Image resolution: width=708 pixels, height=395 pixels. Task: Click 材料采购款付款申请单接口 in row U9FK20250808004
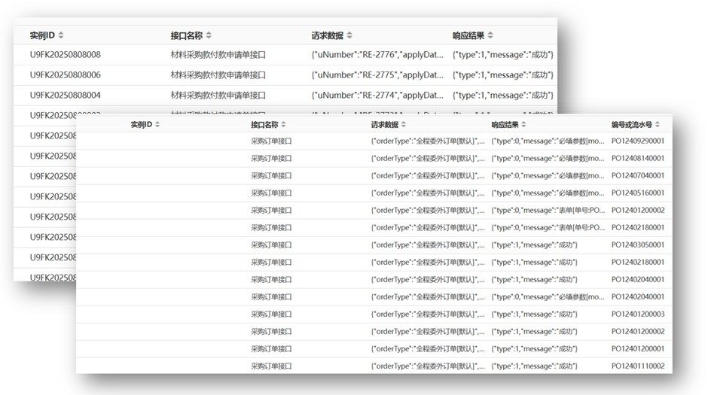pos(218,95)
